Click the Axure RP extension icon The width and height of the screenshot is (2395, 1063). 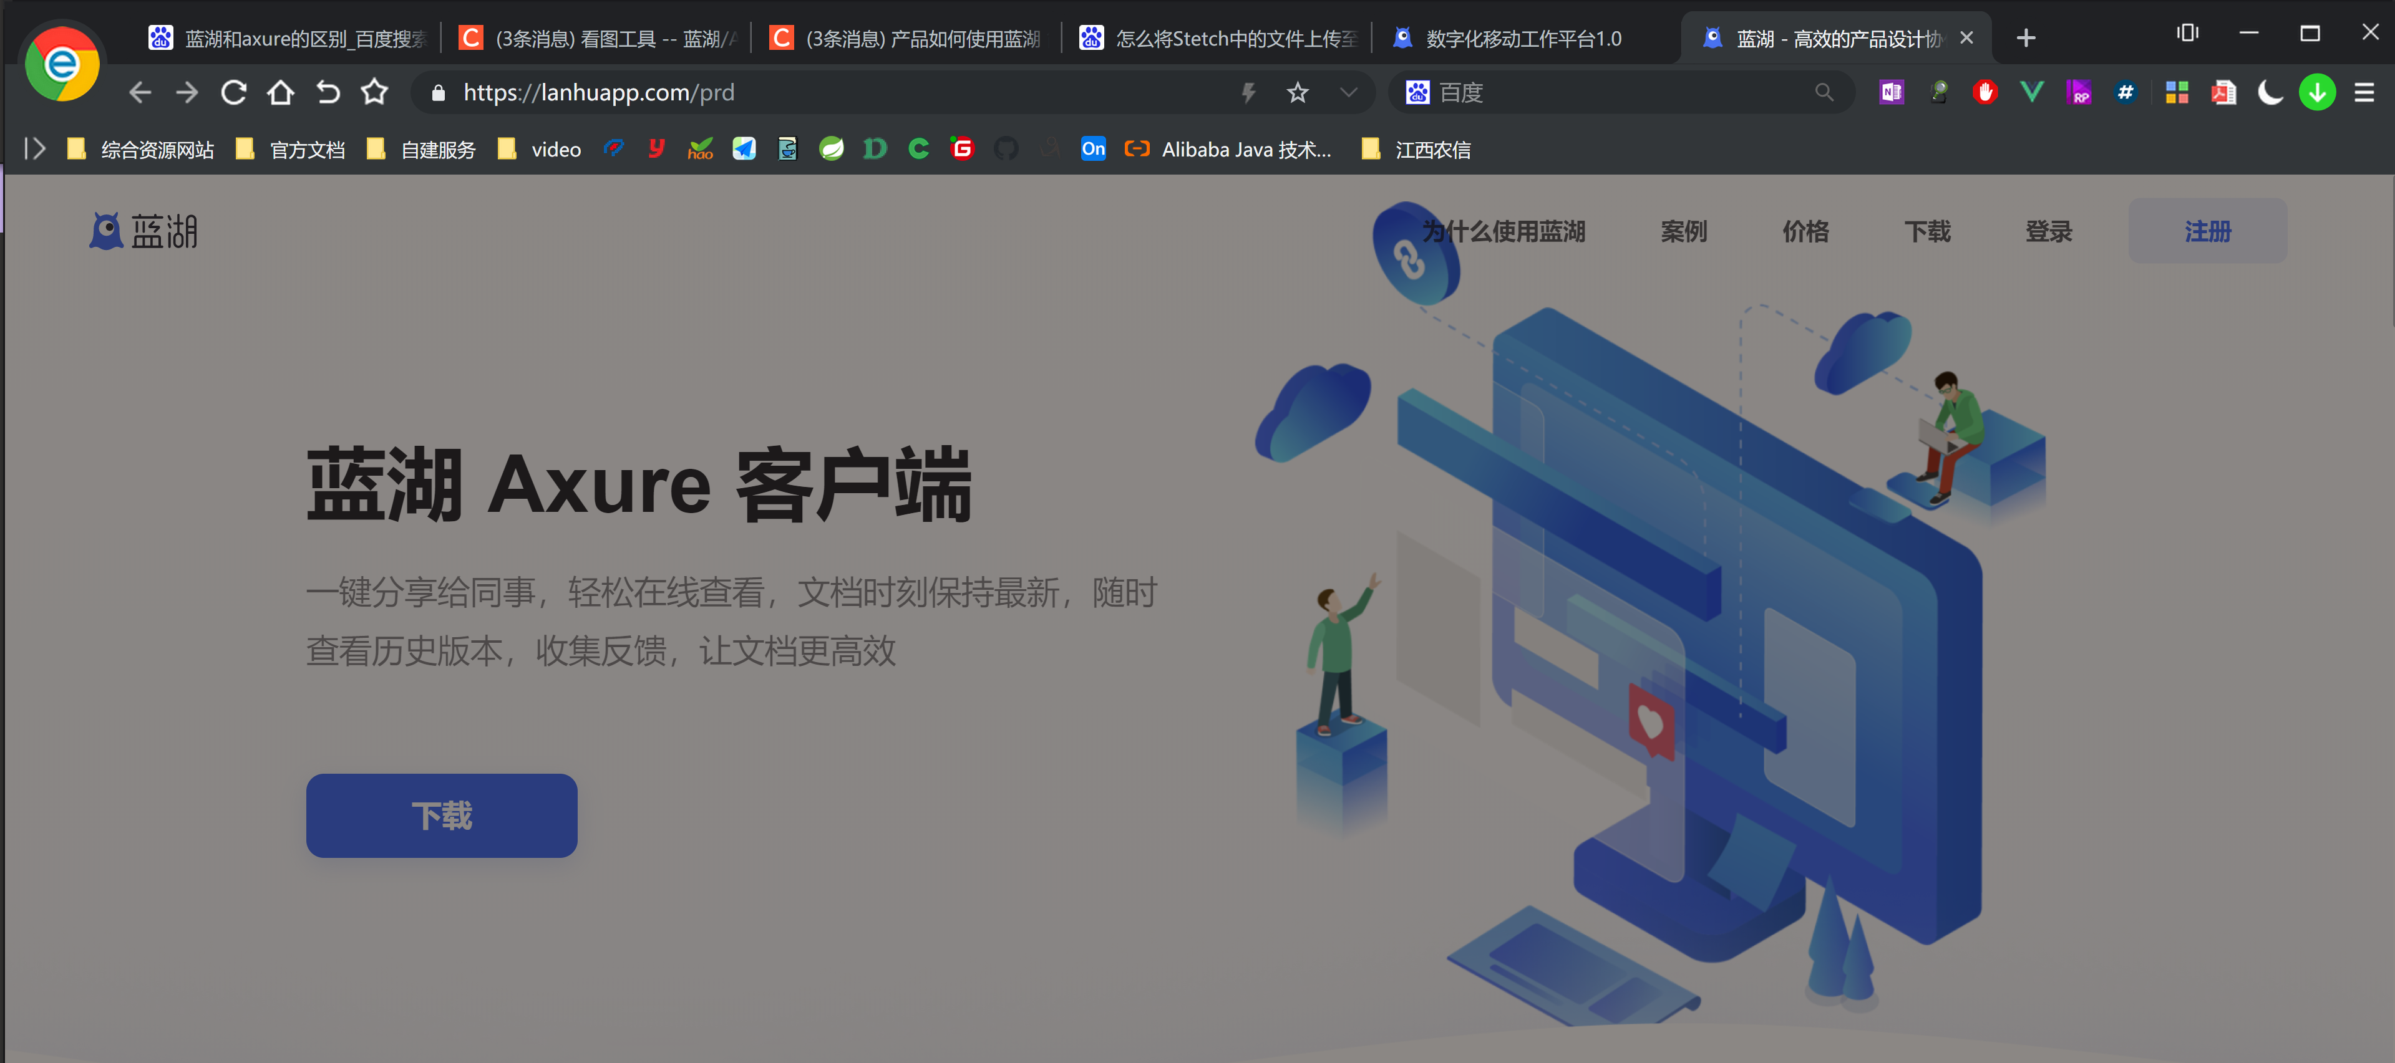(2080, 92)
